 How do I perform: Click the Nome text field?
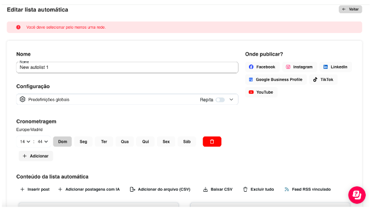point(127,67)
